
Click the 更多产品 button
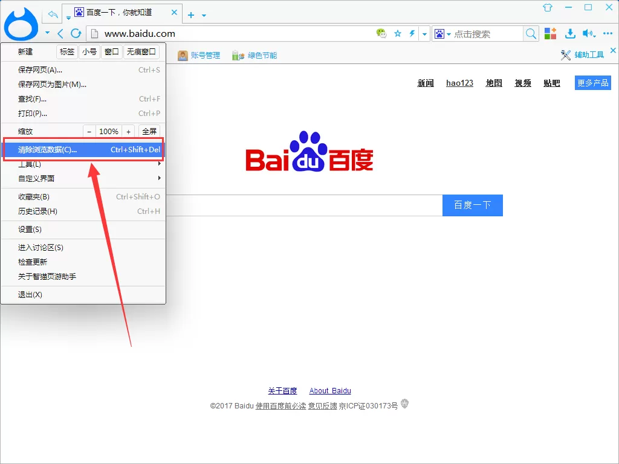click(593, 83)
